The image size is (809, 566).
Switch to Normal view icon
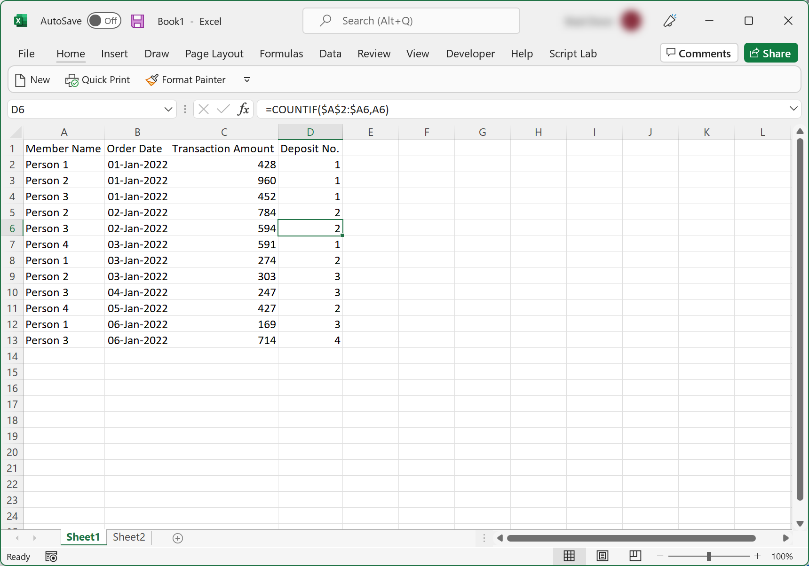pos(569,556)
